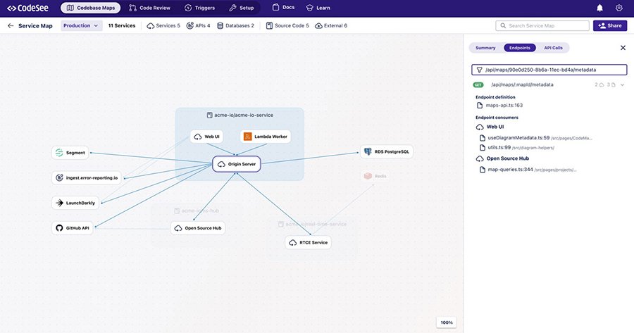
Task: Open settings via the gear icon
Action: [619, 8]
